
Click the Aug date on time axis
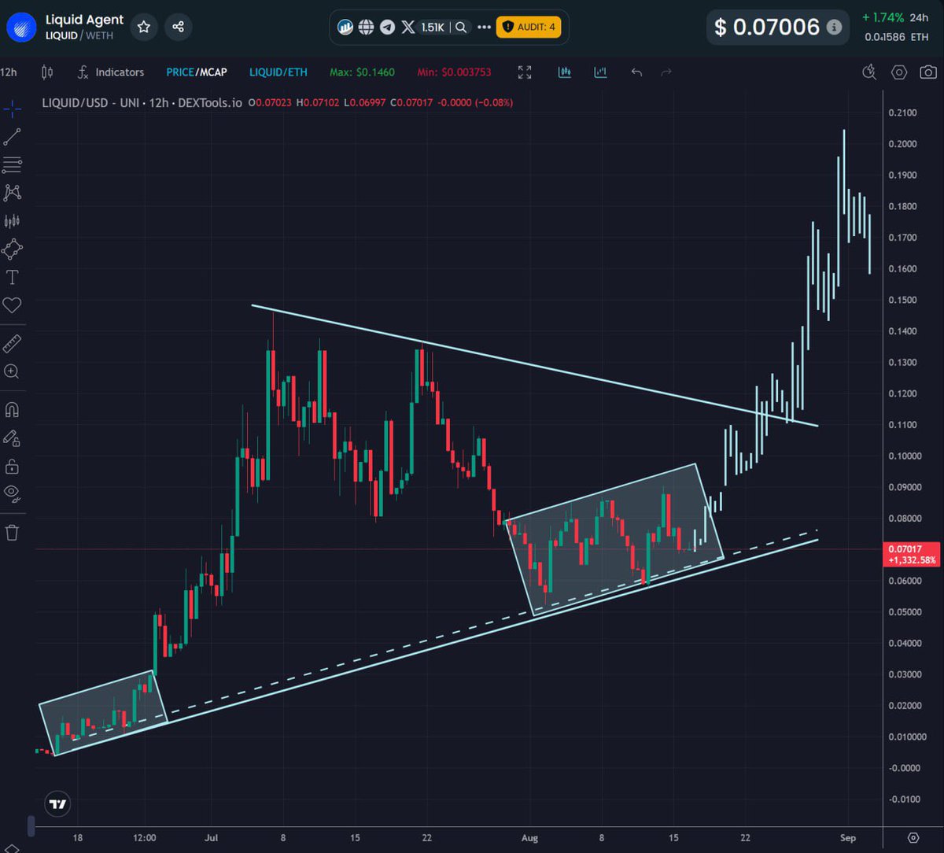(x=529, y=838)
